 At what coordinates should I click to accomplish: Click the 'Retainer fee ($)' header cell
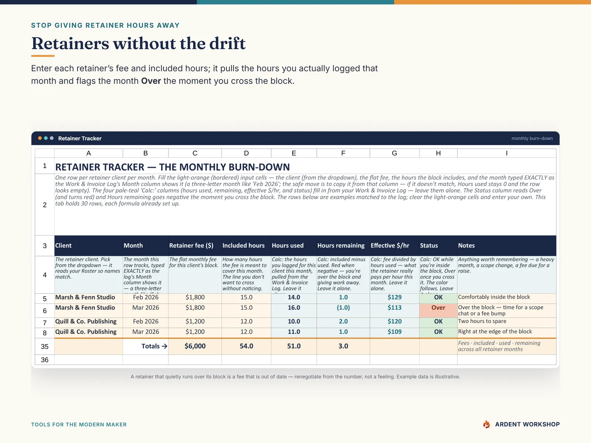coord(195,246)
